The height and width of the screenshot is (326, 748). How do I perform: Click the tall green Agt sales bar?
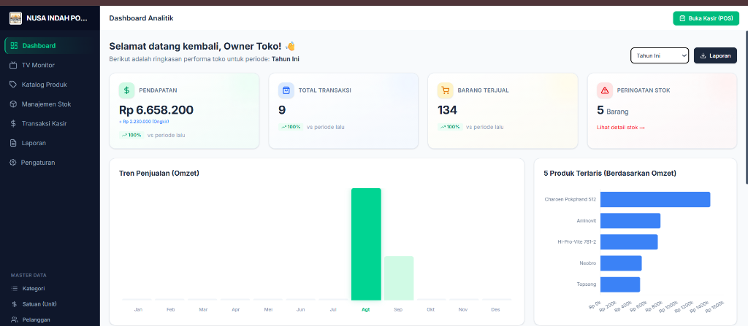tap(366, 244)
